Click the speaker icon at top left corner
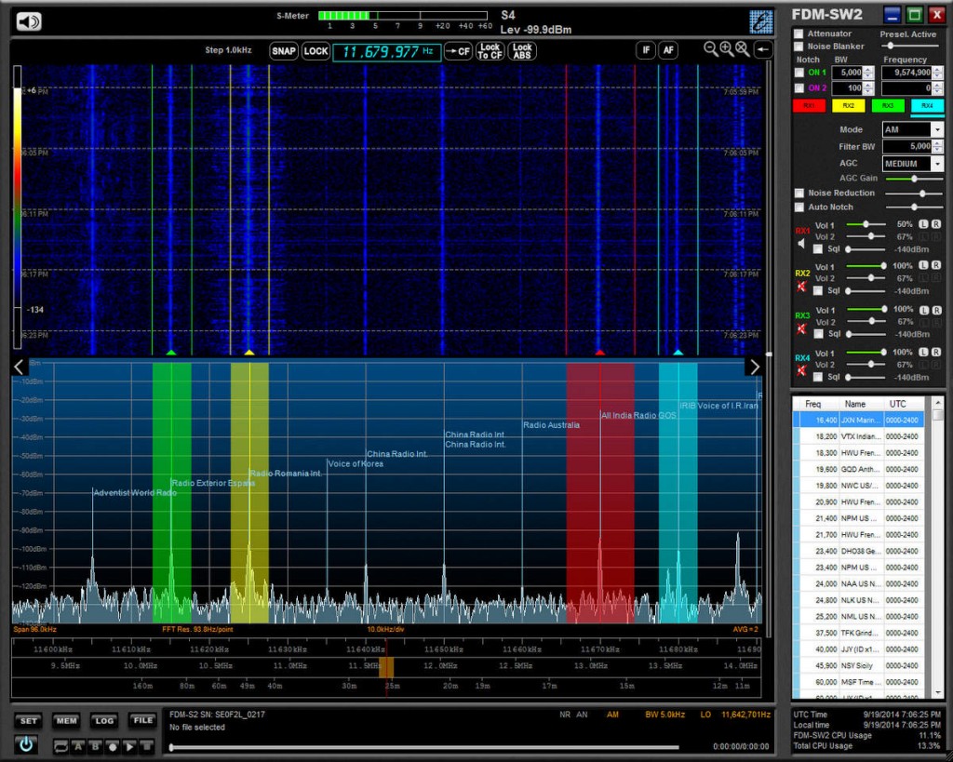 click(27, 20)
